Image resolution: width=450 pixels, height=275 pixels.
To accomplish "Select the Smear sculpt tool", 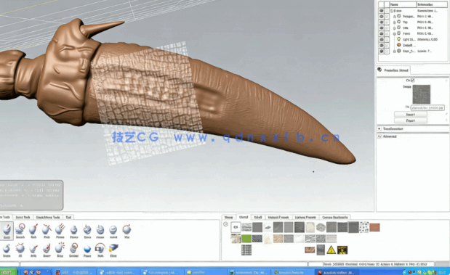I will click(x=47, y=250).
